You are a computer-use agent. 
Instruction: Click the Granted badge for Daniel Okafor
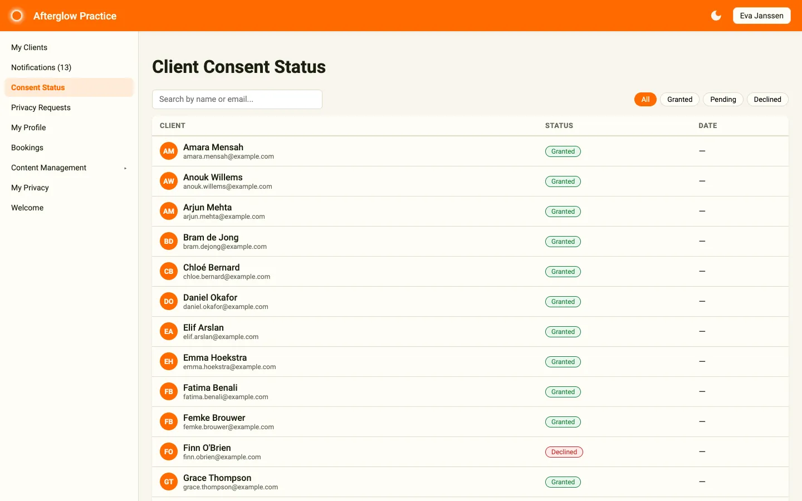pyautogui.click(x=563, y=302)
